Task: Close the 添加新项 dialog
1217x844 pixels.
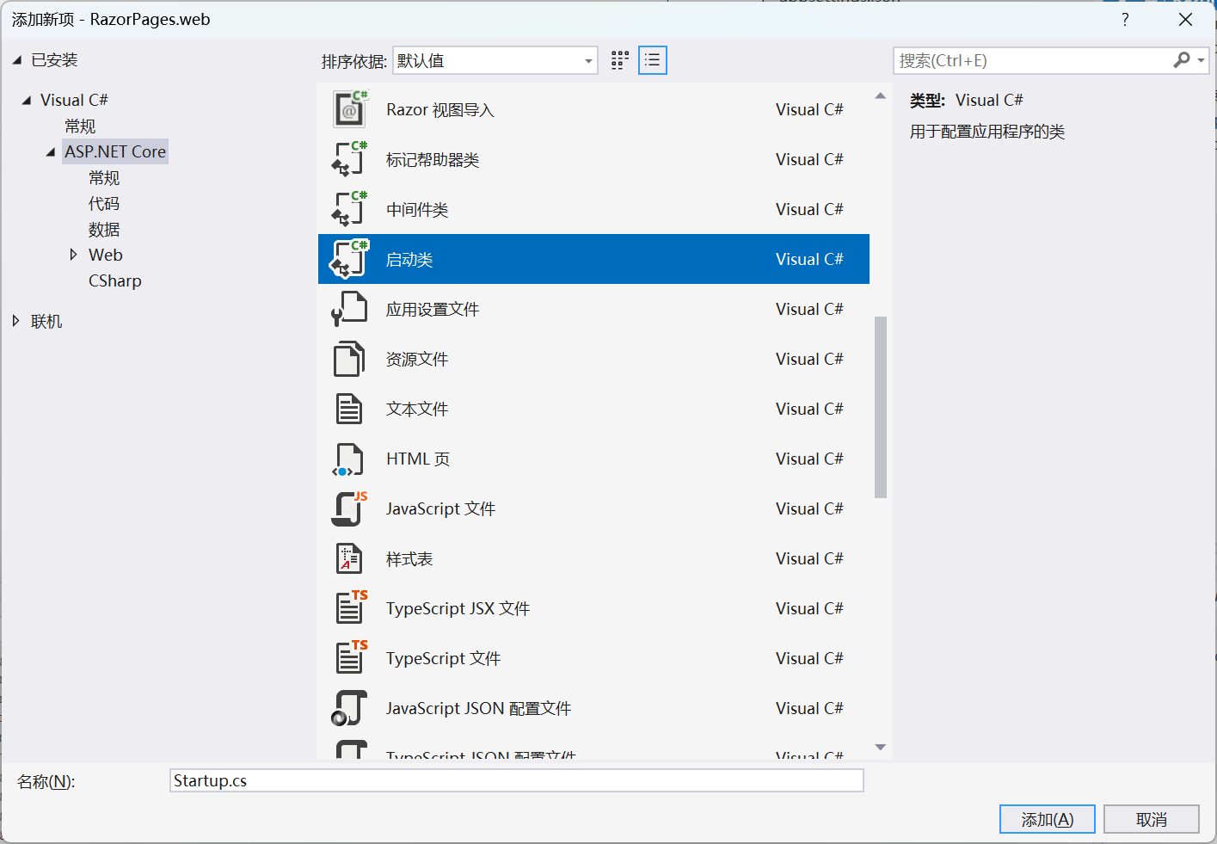Action: (x=1185, y=19)
